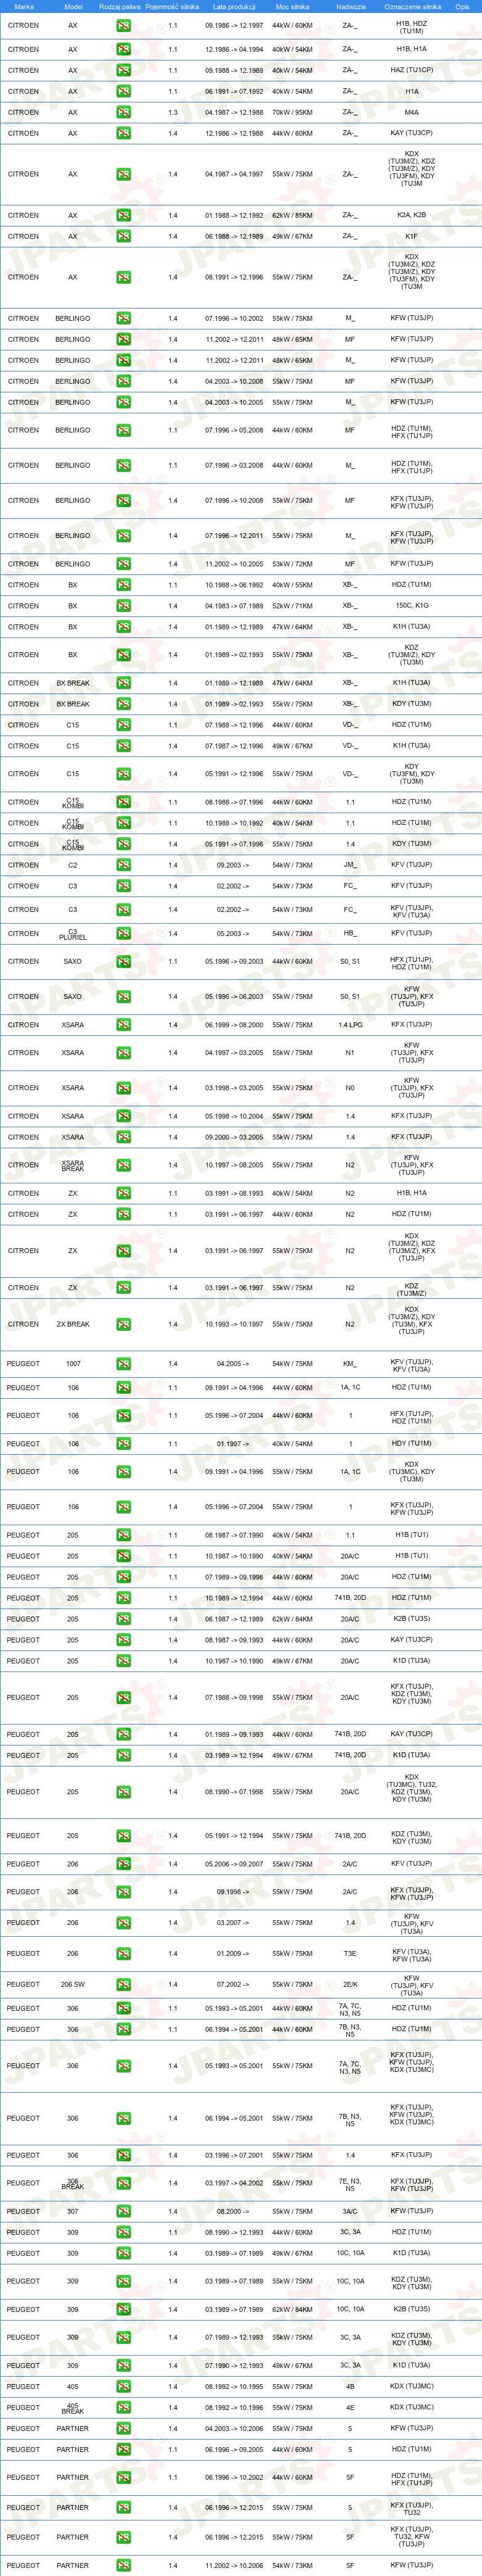482x2576 pixels.
Task: Click the Nadwozie column header
Action: coord(350,6)
